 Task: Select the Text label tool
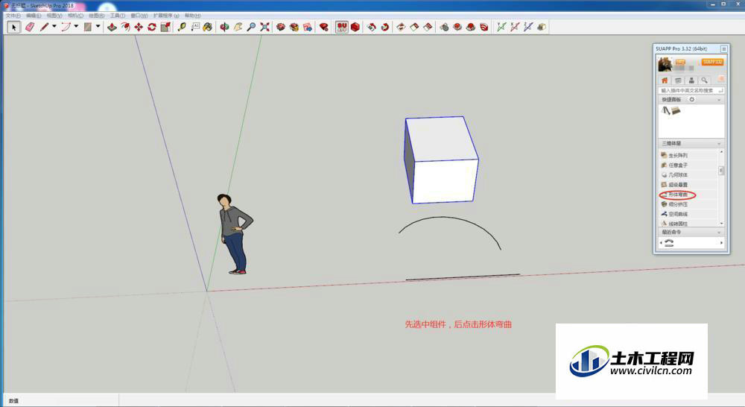point(195,27)
